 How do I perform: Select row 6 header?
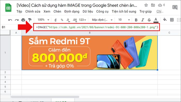[5, 92]
